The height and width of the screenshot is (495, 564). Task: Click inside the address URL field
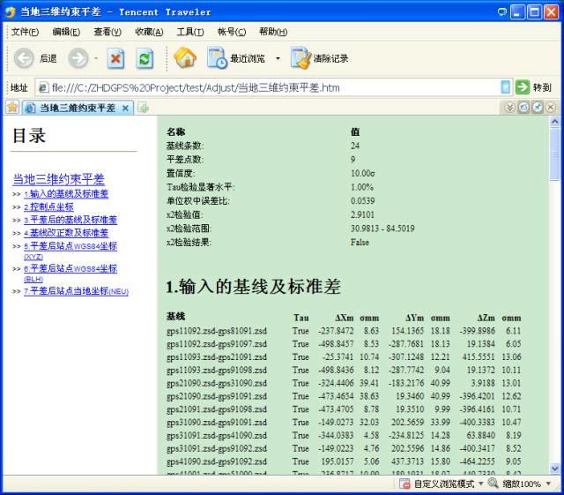click(273, 87)
